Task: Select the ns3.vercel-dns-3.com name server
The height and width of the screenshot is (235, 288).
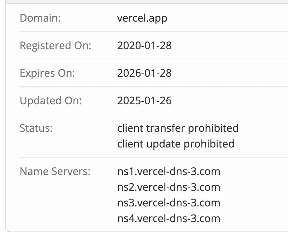Action: (x=169, y=203)
